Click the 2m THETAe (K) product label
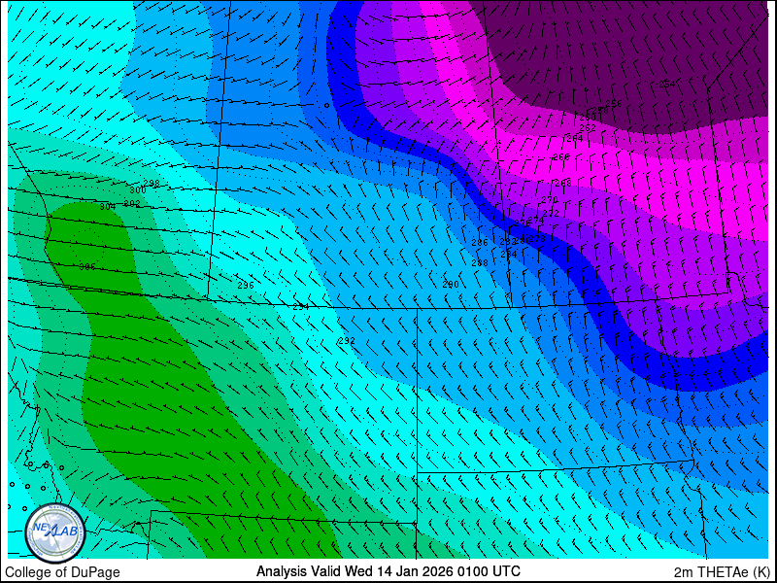777x583 pixels. [x=722, y=572]
